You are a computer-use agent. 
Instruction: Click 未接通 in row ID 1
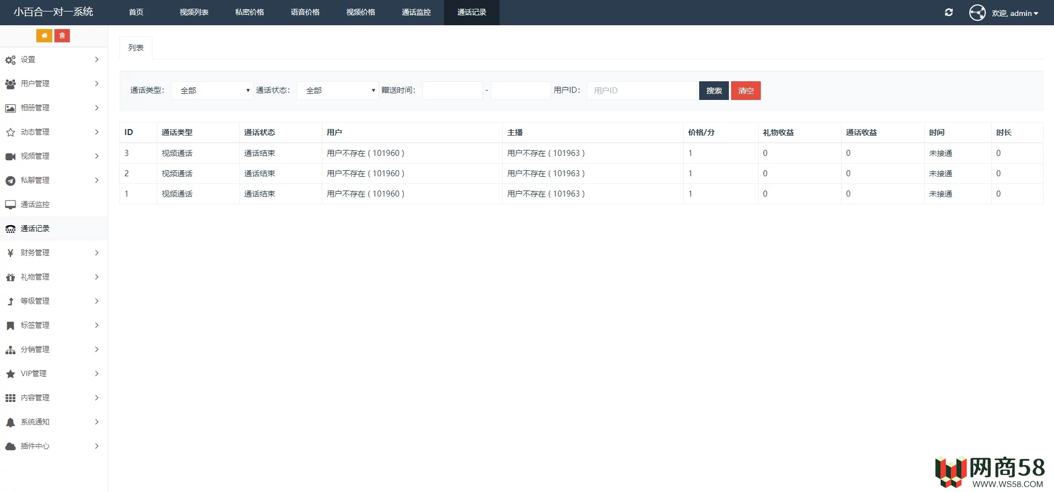point(941,194)
